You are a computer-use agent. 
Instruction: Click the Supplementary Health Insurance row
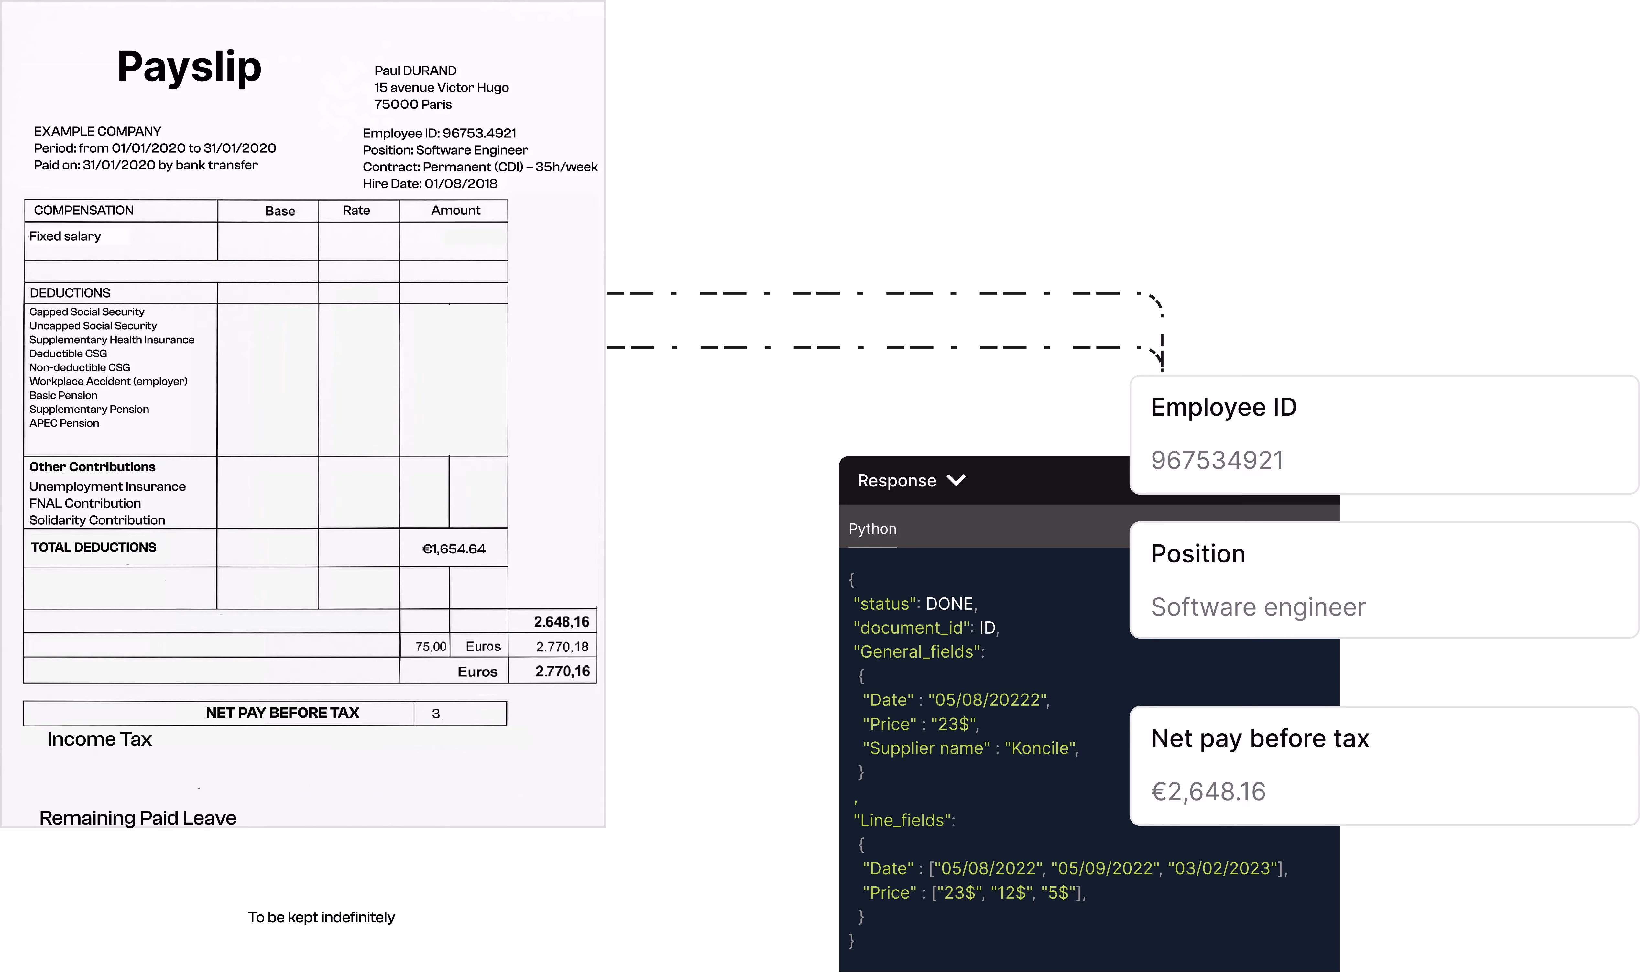tap(111, 339)
